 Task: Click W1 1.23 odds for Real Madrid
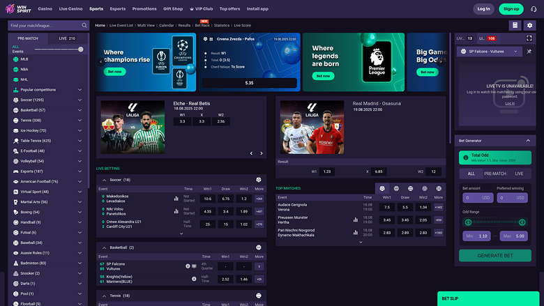[x=327, y=171]
